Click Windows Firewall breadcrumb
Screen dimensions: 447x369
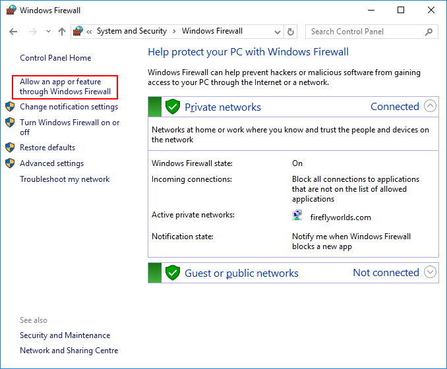click(212, 31)
